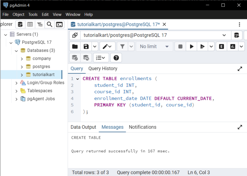Select the Messages tab

click(113, 127)
